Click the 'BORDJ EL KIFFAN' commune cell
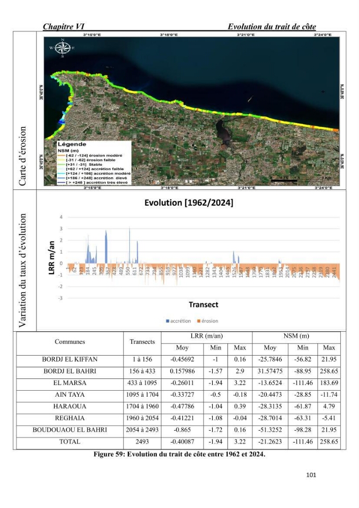The image size is (359, 508). pyautogui.click(x=70, y=360)
